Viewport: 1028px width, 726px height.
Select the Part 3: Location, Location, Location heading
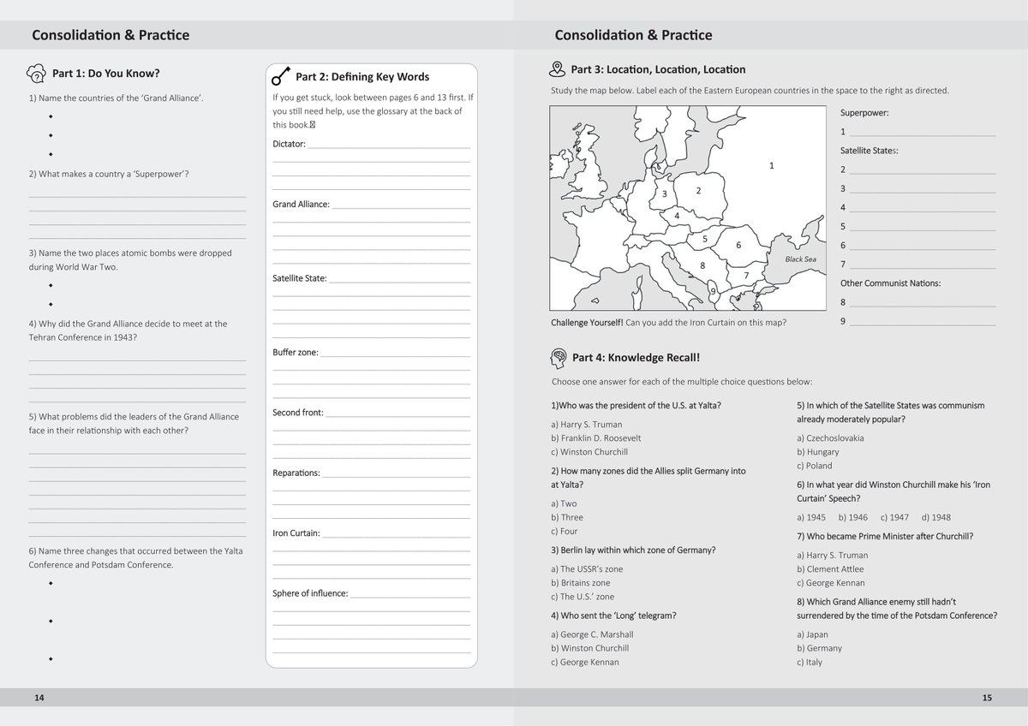[x=660, y=68]
